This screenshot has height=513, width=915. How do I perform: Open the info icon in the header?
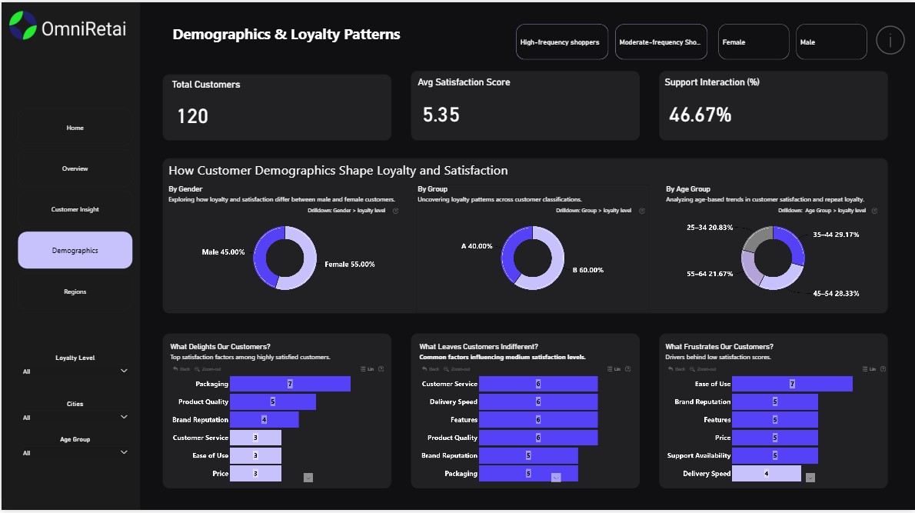tap(890, 41)
